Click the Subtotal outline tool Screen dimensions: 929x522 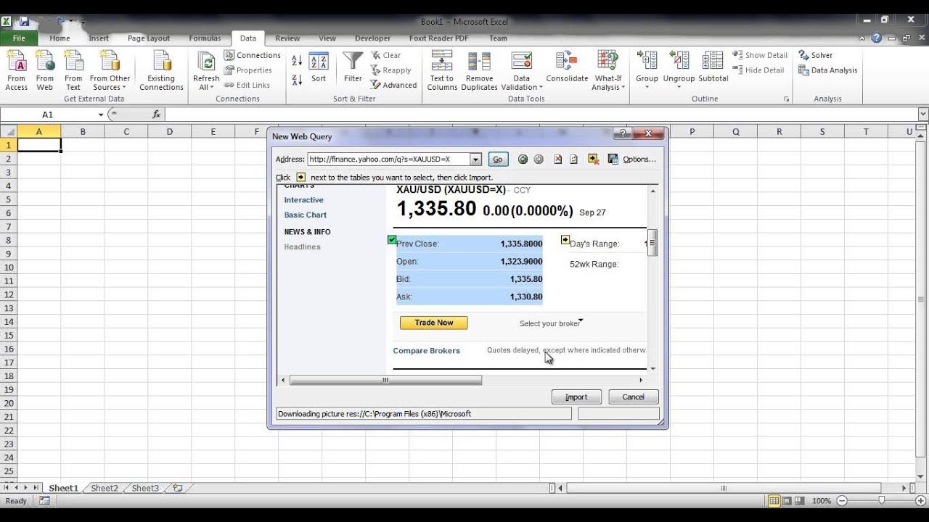click(x=713, y=67)
